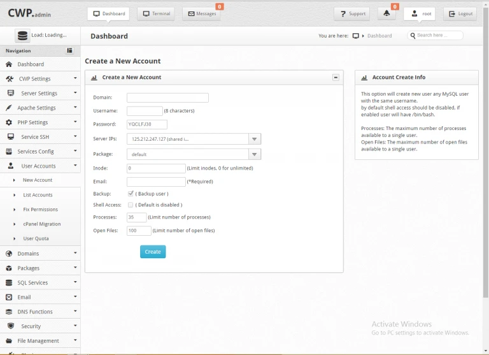Image resolution: width=489 pixels, height=355 pixels.
Task: Click the Security shield icon
Action: 11,326
